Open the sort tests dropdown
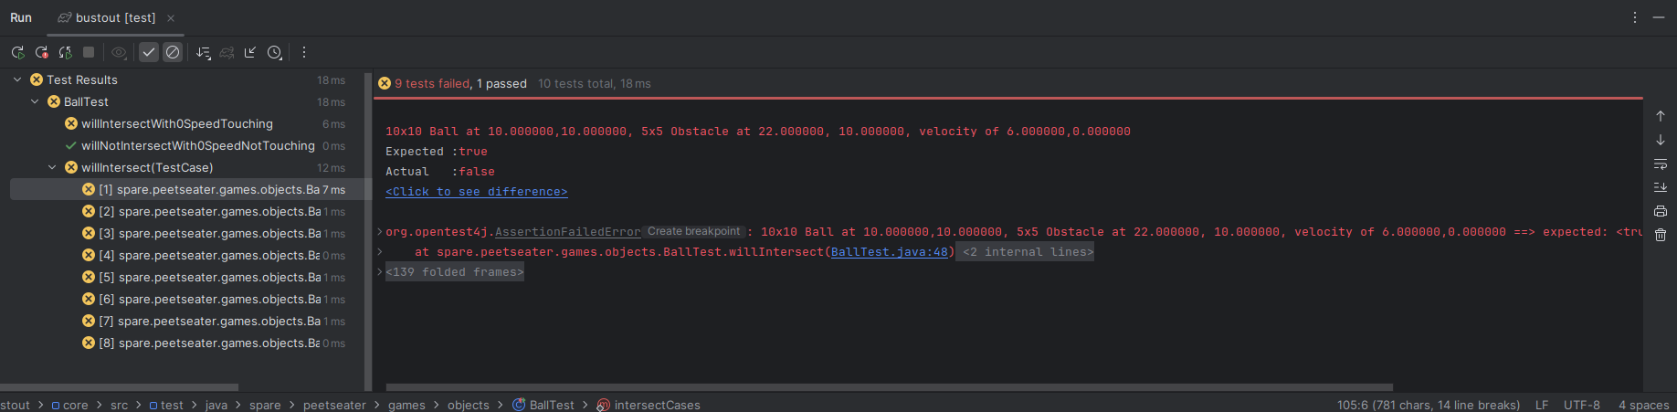Viewport: 1677px width, 412px height. [x=203, y=53]
